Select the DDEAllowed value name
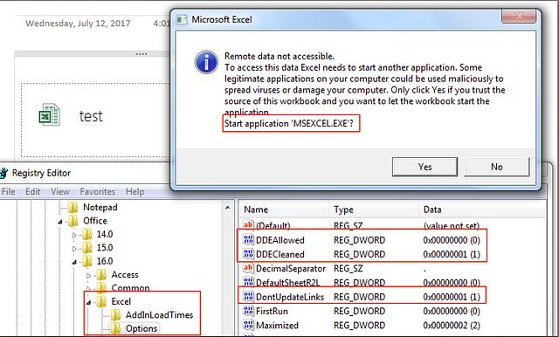The width and height of the screenshot is (559, 337). click(x=280, y=240)
